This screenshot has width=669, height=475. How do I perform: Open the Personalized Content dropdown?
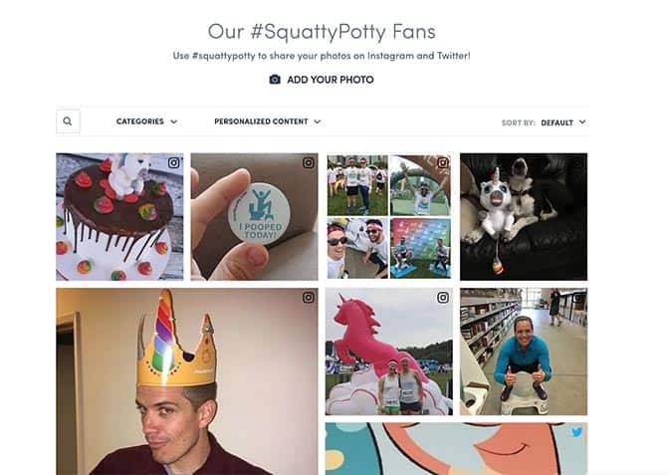pos(267,121)
